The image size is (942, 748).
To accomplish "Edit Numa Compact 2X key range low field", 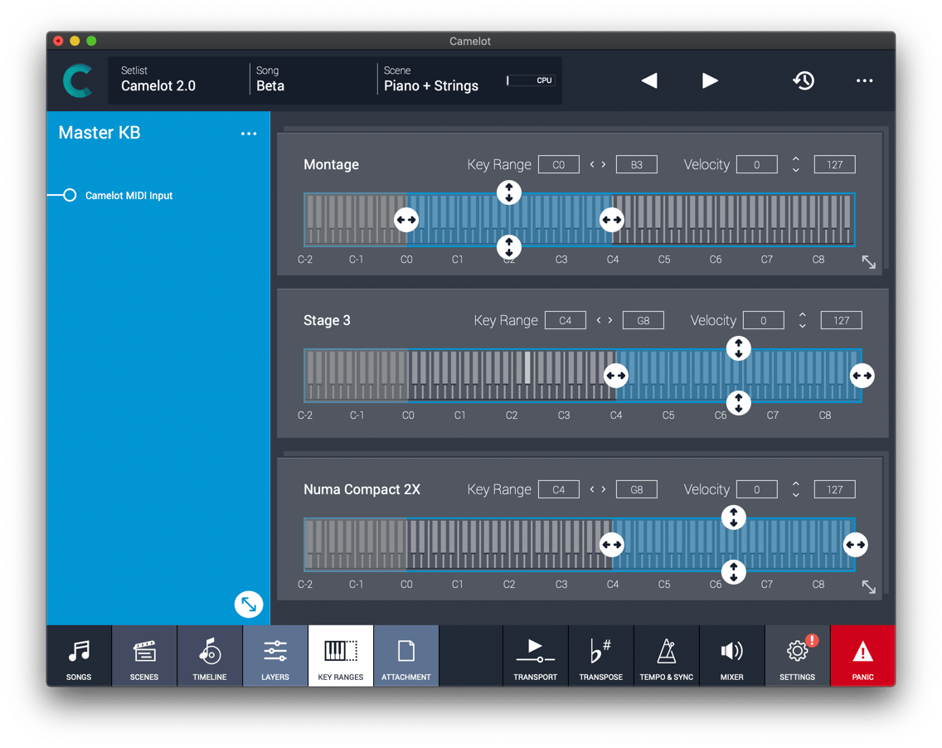I will (x=559, y=489).
